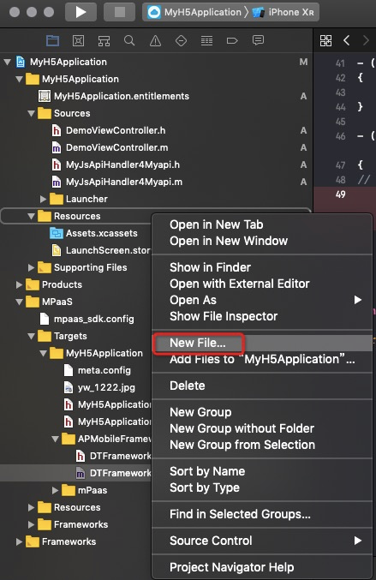Open the Report navigator
This screenshot has height=580, width=376.
258,40
